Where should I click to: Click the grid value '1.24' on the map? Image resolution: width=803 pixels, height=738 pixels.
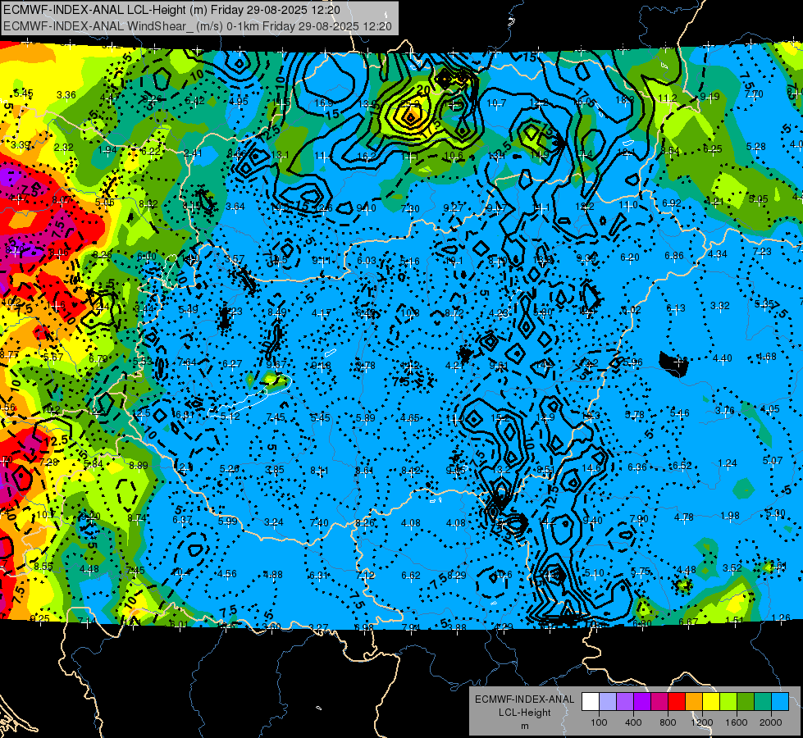728,463
